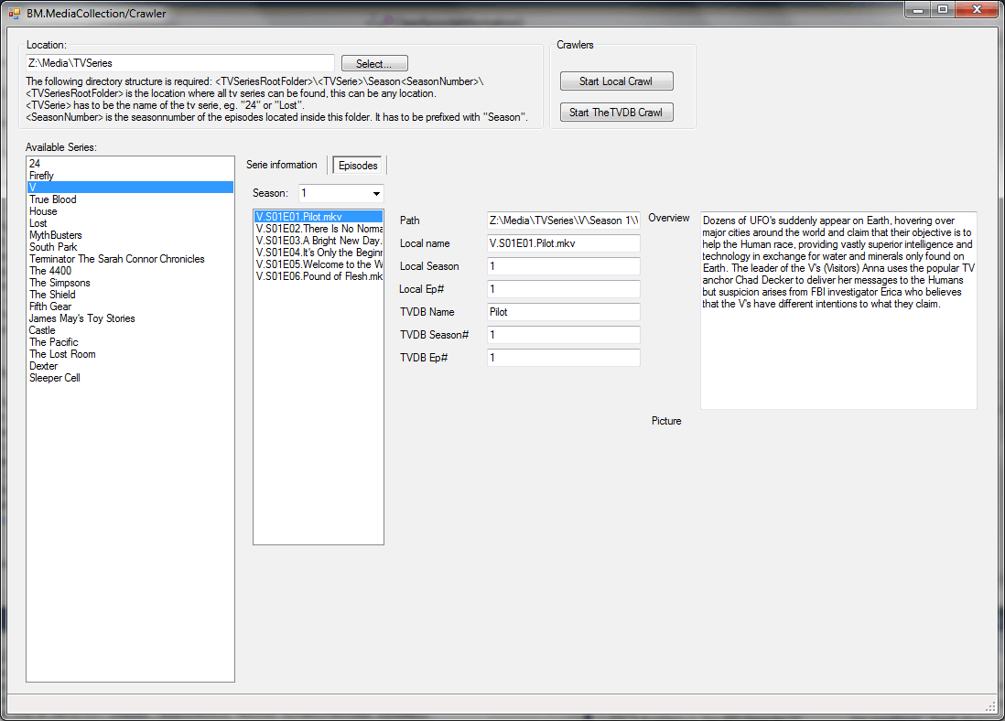The image size is (1005, 721).
Task: Start the local crawl
Action: point(616,81)
